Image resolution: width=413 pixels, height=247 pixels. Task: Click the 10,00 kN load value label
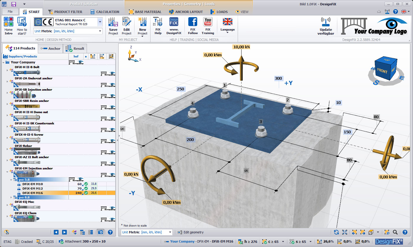tap(241, 47)
